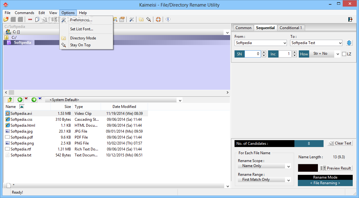
Task: Open the Rename Range First Match Only dropdown
Action: point(288,180)
